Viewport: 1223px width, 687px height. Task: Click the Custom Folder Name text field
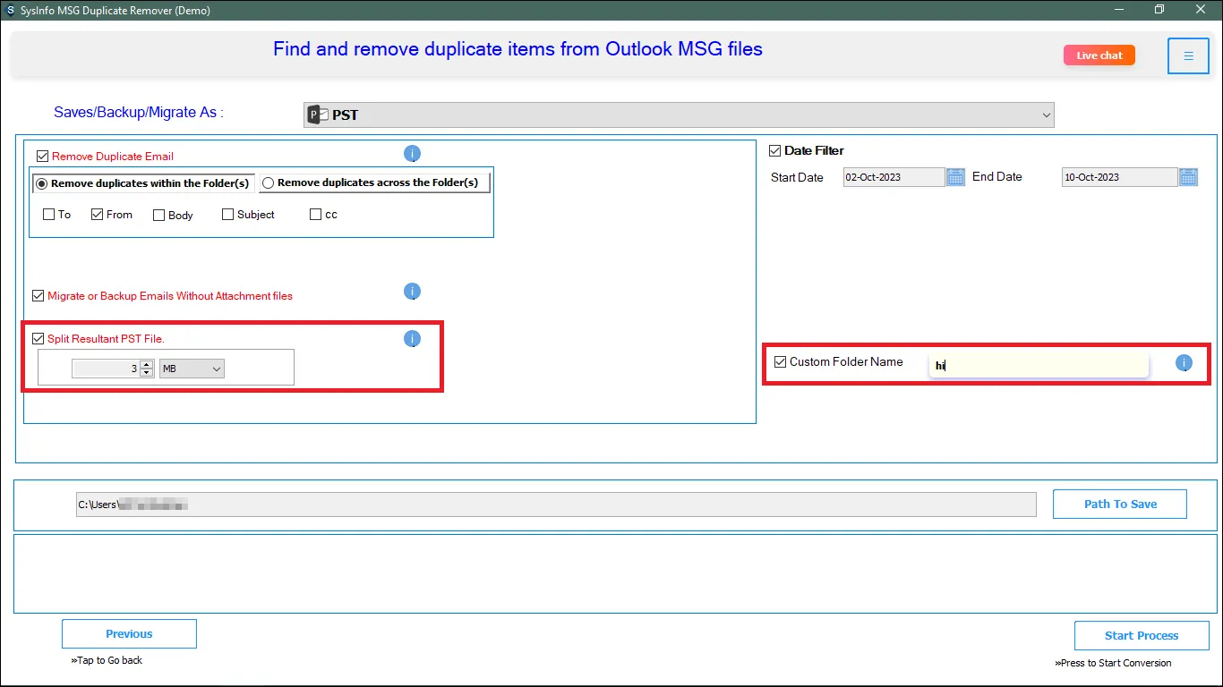1039,365
